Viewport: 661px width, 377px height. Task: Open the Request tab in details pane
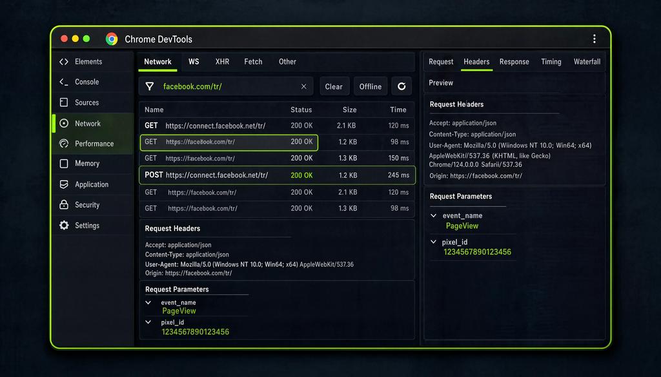tap(441, 62)
